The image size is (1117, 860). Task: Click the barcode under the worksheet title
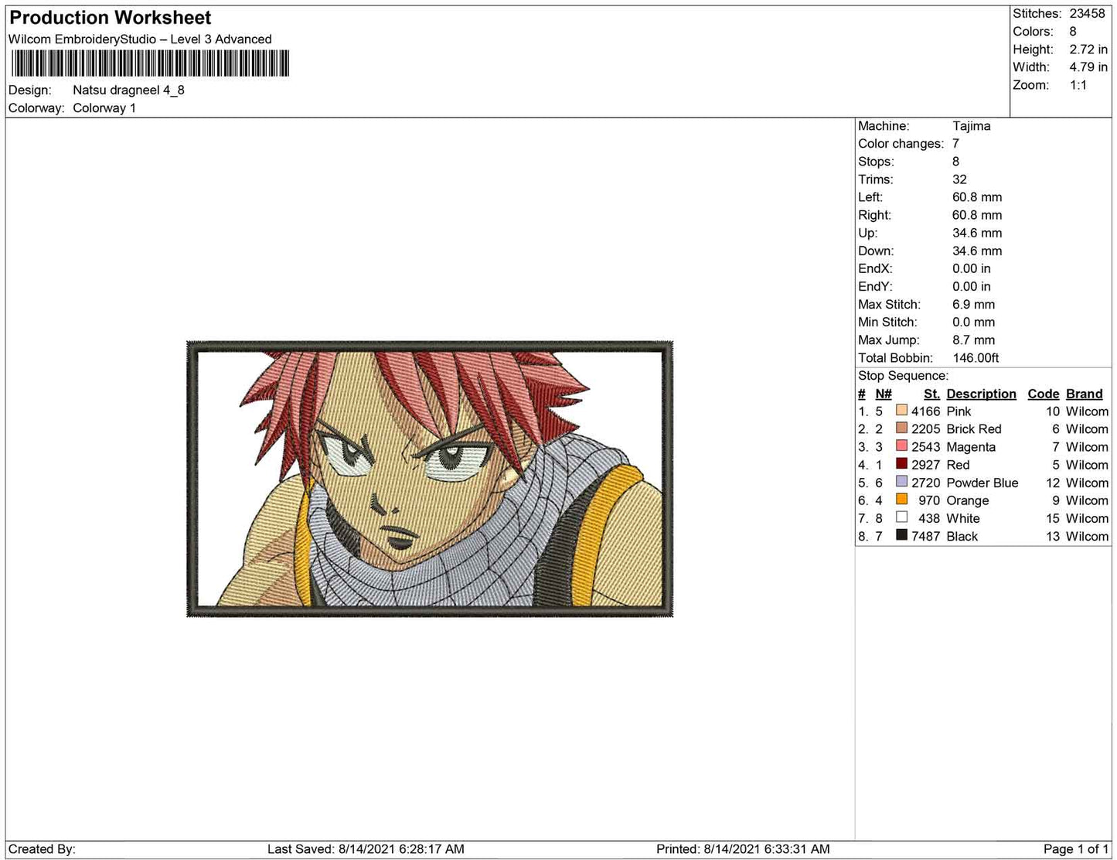coord(150,63)
